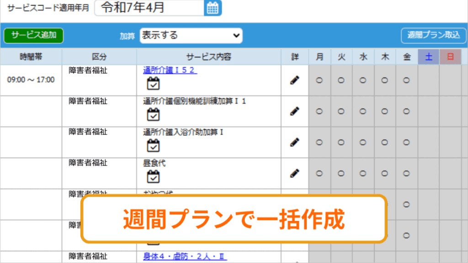468x263 pixels.
Task: Open the 加算 表示する dropdown
Action: click(x=191, y=36)
